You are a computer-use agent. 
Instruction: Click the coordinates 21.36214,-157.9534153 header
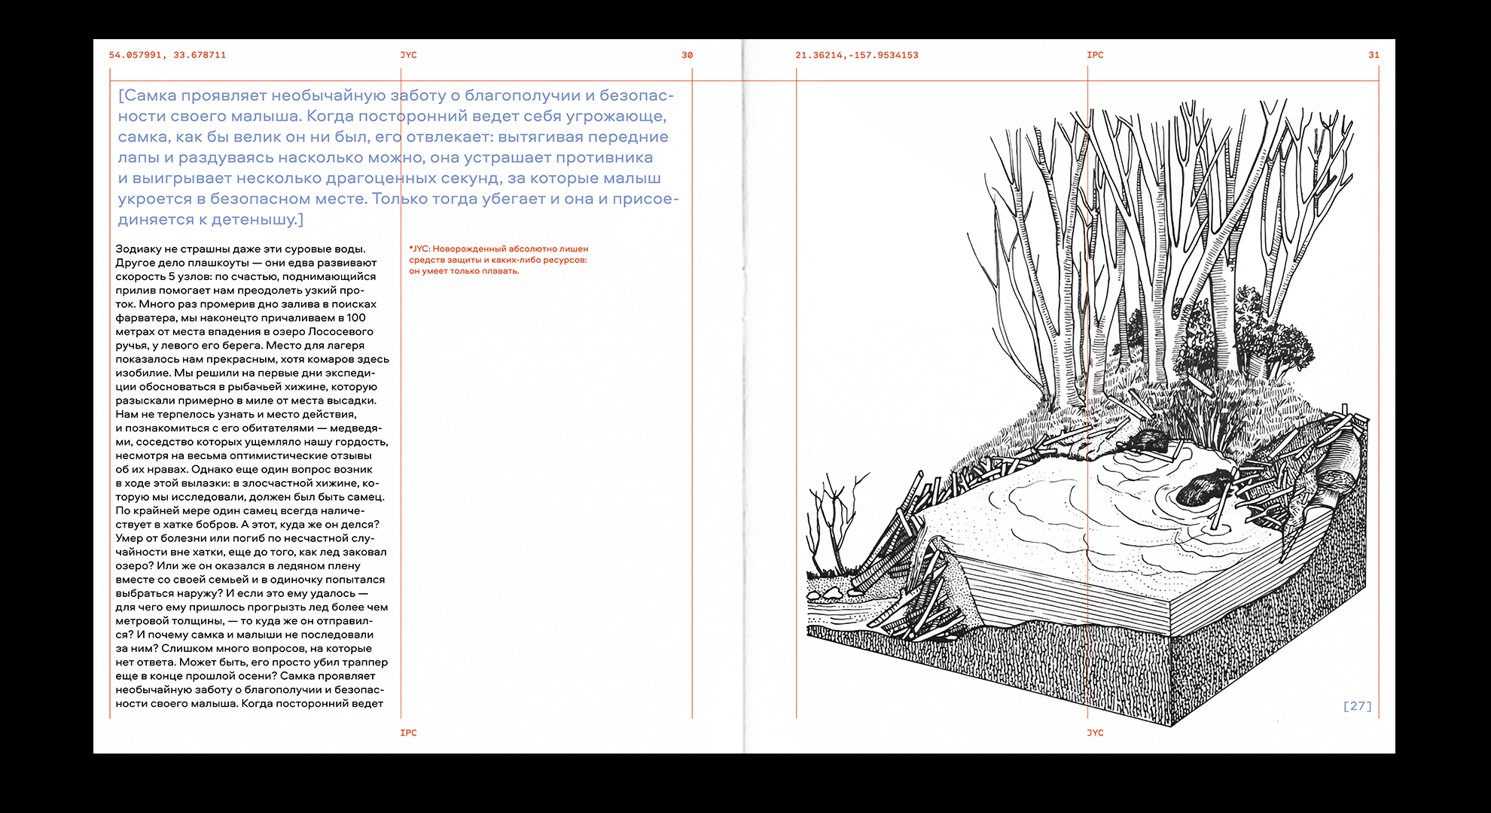(x=856, y=55)
